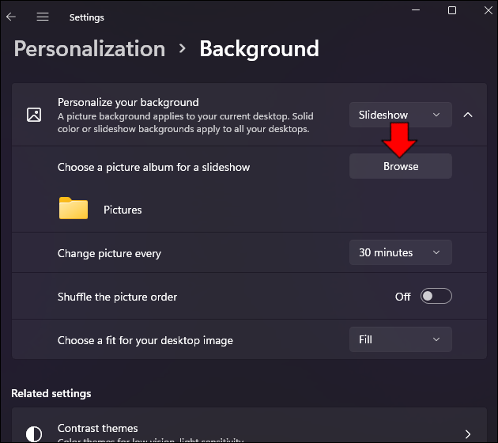Click Browse to choose picture album
The width and height of the screenshot is (498, 443).
click(400, 166)
